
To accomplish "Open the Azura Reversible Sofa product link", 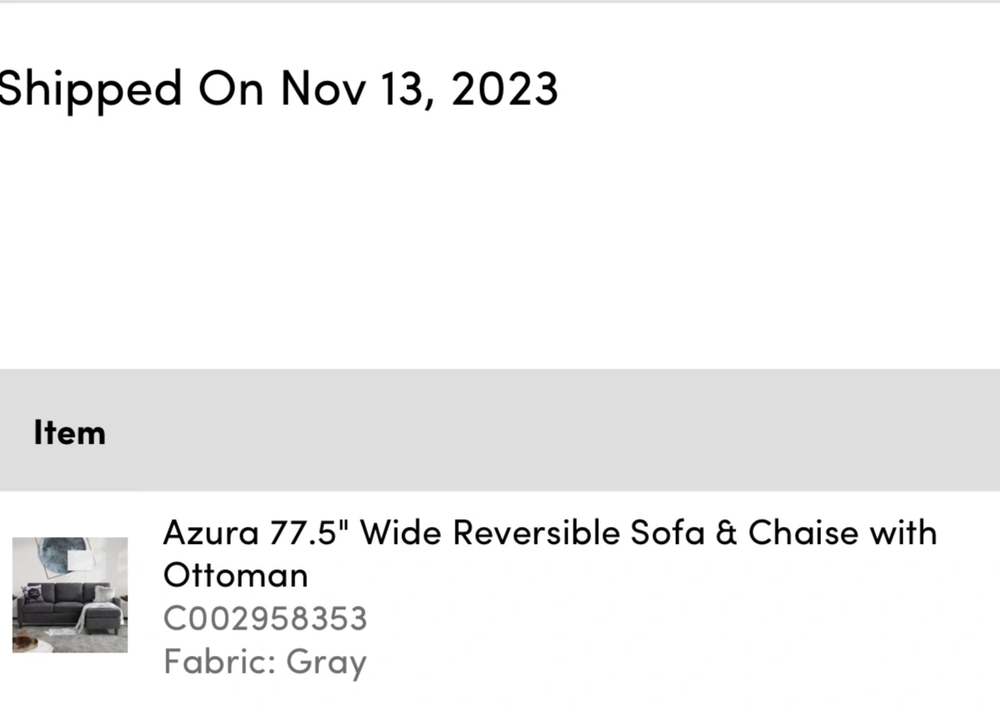I will click(x=550, y=553).
